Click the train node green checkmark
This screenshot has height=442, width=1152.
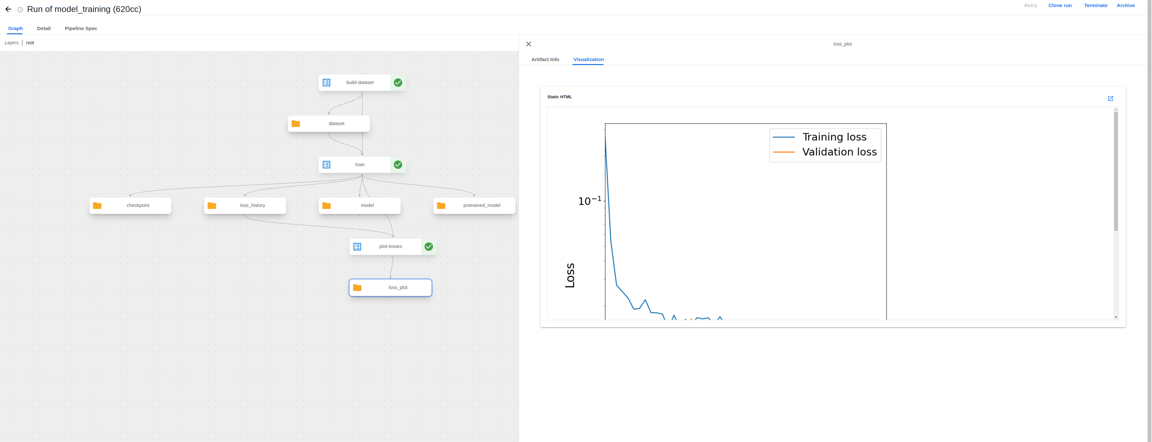[398, 165]
